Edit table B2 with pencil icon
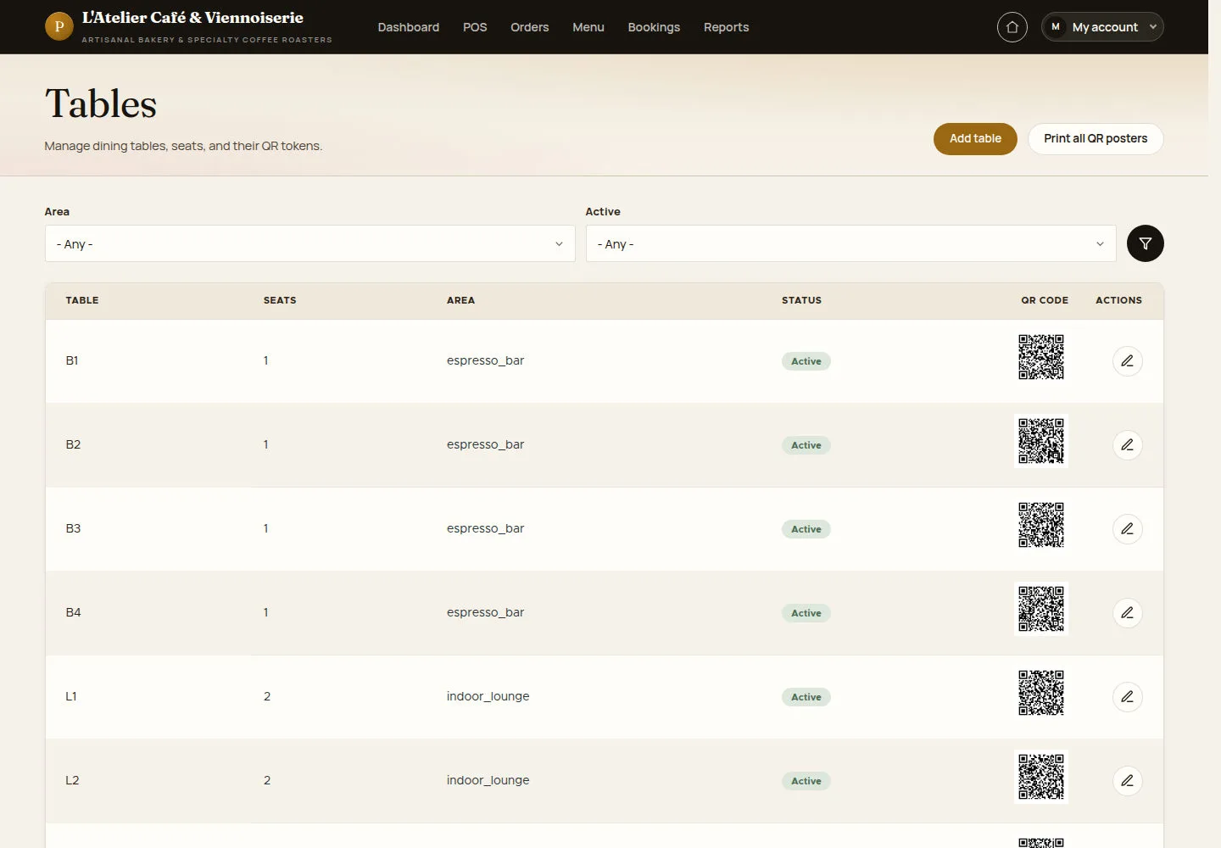 click(x=1127, y=445)
